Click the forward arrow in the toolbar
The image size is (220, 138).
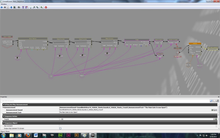point(5,7)
